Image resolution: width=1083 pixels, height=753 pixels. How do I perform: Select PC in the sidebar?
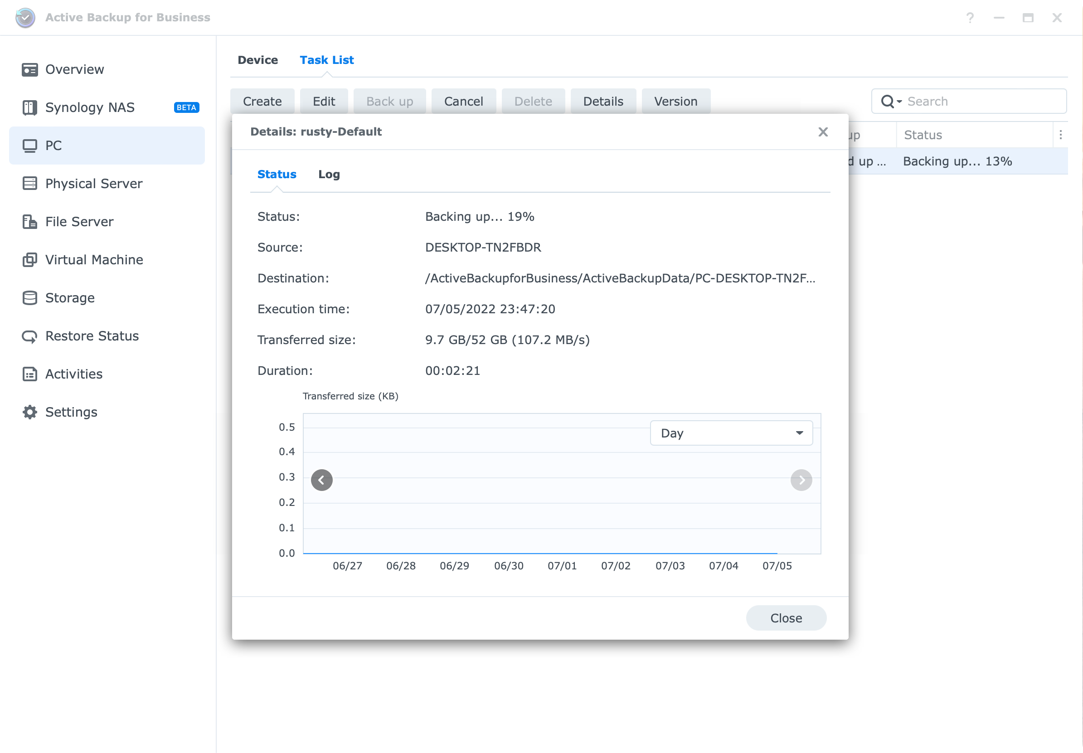tap(107, 146)
